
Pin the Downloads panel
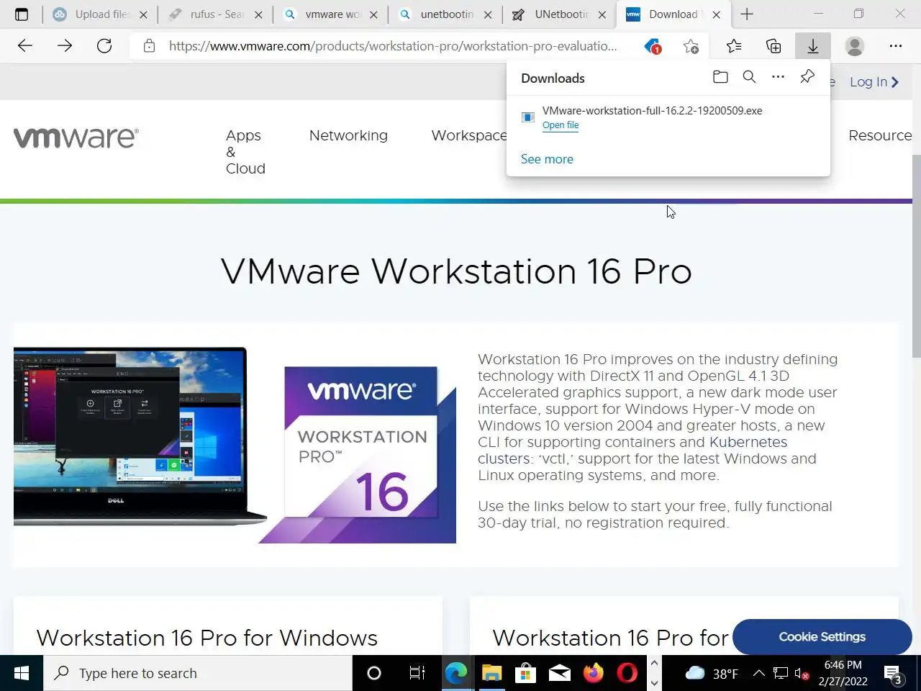807,77
